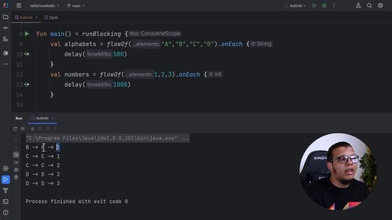Click 'Process finished with exit code 0'
Image resolution: width=392 pixels, height=220 pixels.
pyautogui.click(x=77, y=202)
